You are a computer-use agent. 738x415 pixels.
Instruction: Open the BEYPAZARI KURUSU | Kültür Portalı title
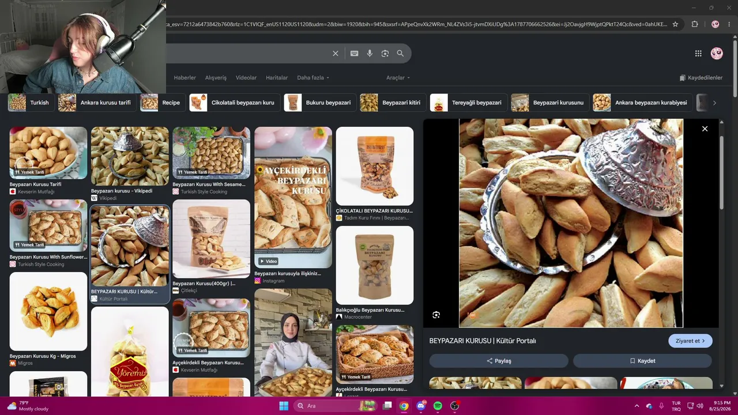point(483,341)
